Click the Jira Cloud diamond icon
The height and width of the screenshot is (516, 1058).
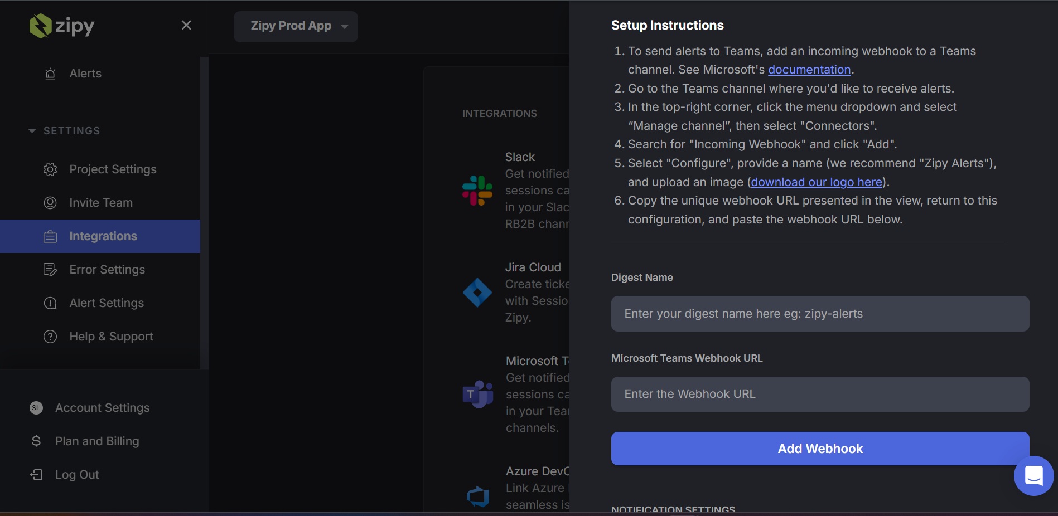point(477,293)
